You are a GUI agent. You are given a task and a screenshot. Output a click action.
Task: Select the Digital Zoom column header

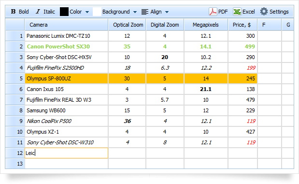click(165, 25)
